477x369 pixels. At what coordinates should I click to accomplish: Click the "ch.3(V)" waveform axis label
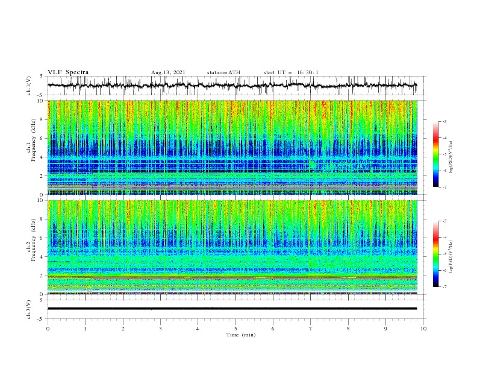pyautogui.click(x=29, y=309)
